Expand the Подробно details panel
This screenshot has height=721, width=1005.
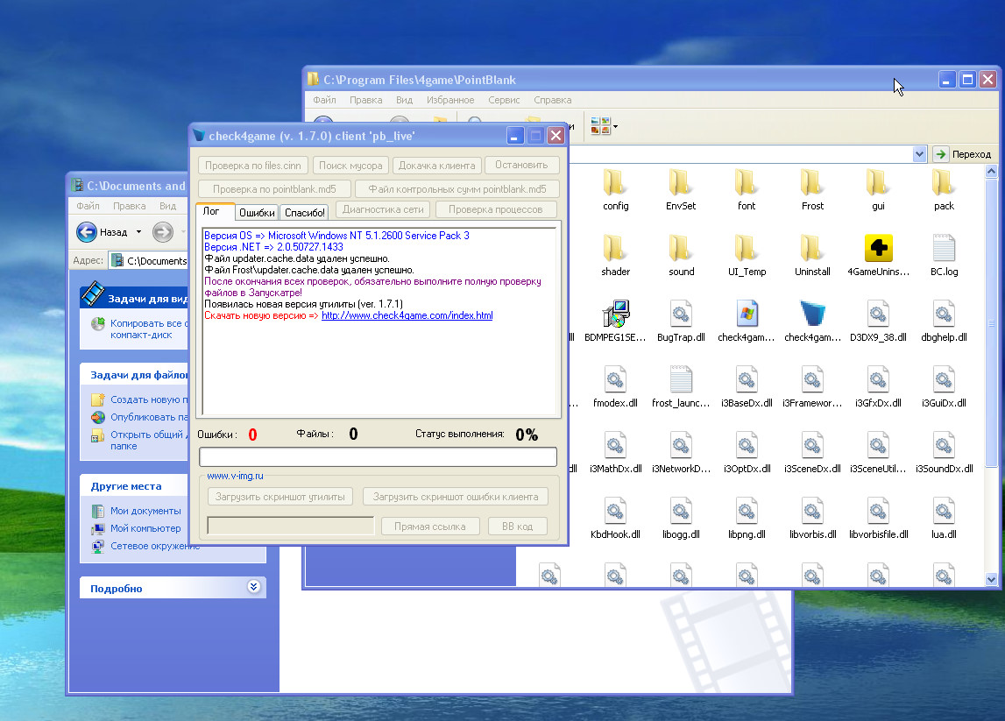(254, 587)
